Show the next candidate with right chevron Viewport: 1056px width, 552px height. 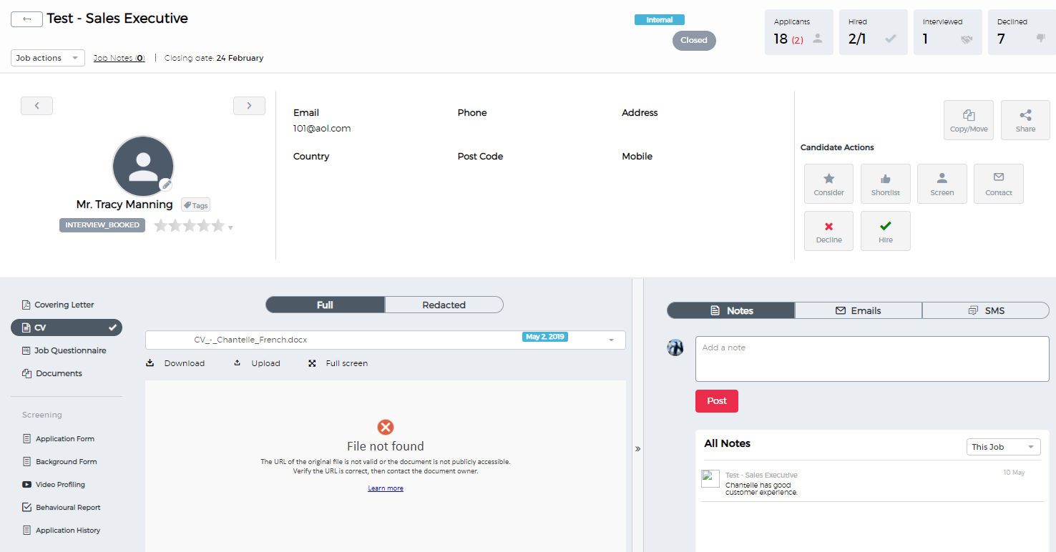249,106
